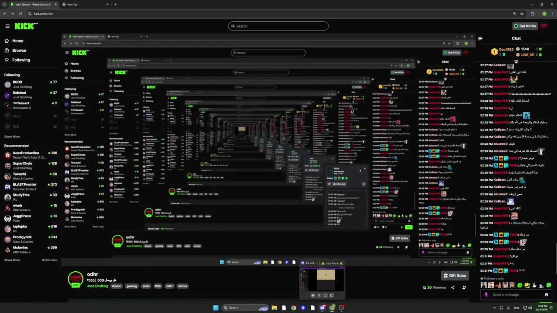Open iuplupka channel in Recommended

[x=30, y=228]
